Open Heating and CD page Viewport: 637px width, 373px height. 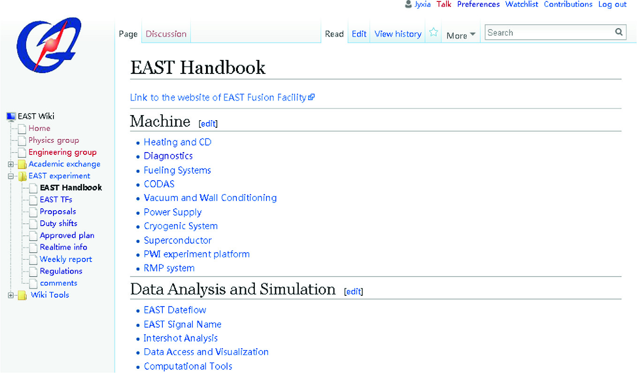pyautogui.click(x=177, y=142)
